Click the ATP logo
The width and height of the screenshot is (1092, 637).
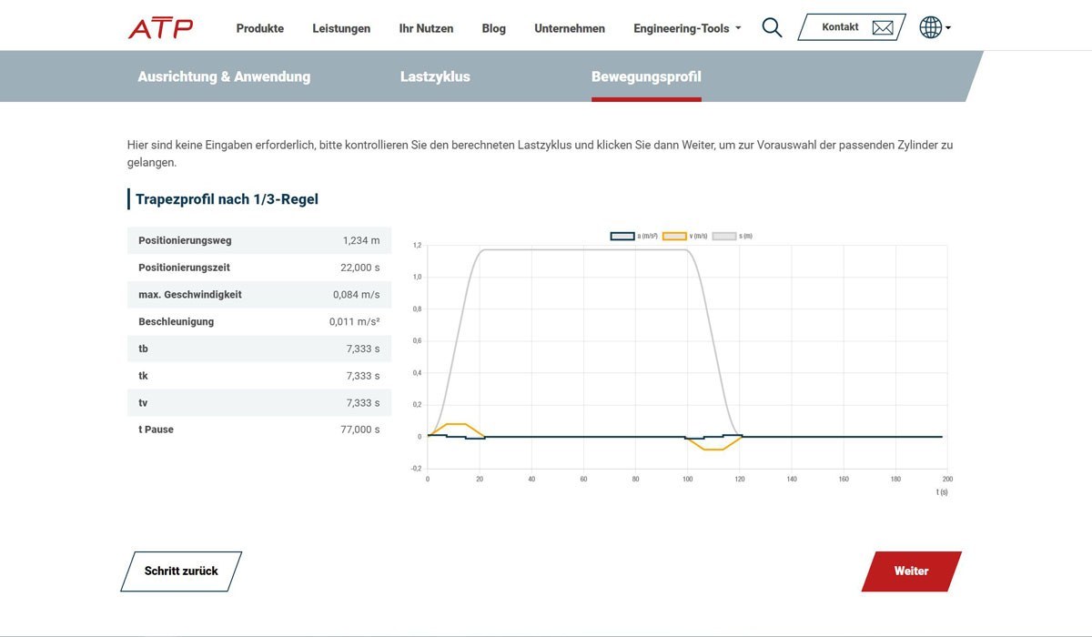point(160,28)
